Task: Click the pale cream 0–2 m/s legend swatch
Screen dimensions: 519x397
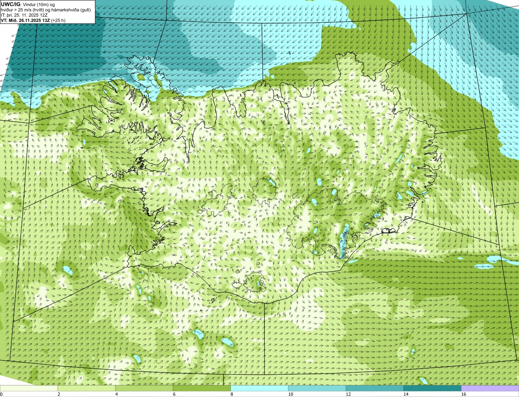Action: tap(29, 388)
